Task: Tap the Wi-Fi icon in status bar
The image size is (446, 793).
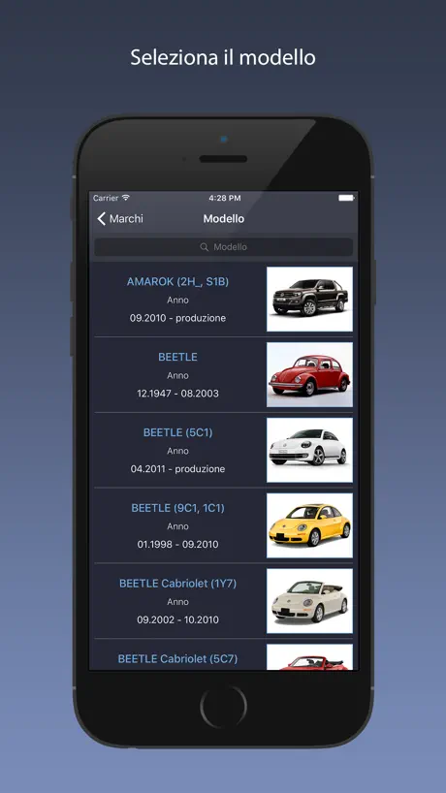Action: pos(126,197)
